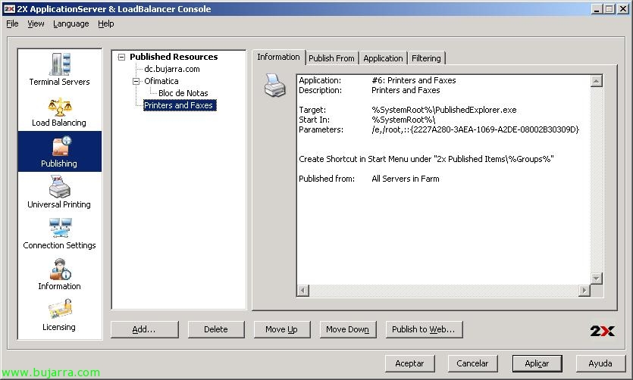
Task: Select dc.bujarra.com in the tree
Action: click(x=172, y=69)
